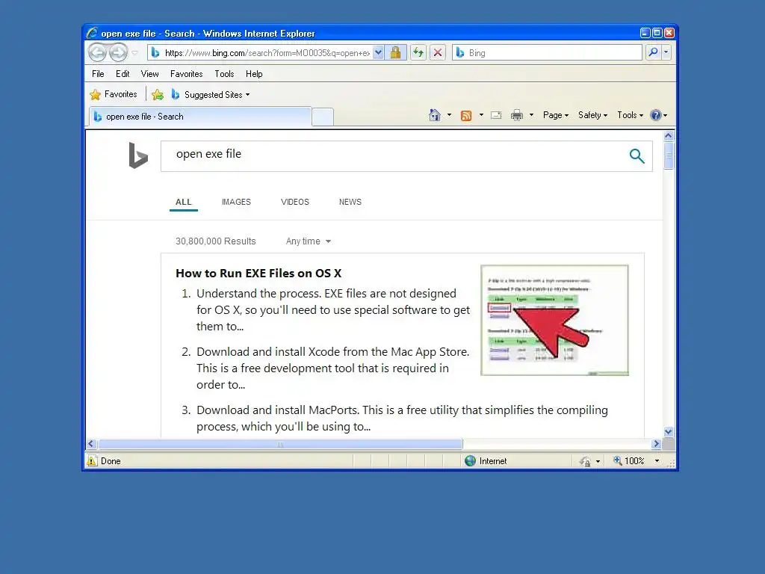Click the Protected Mode status icon

(585, 461)
